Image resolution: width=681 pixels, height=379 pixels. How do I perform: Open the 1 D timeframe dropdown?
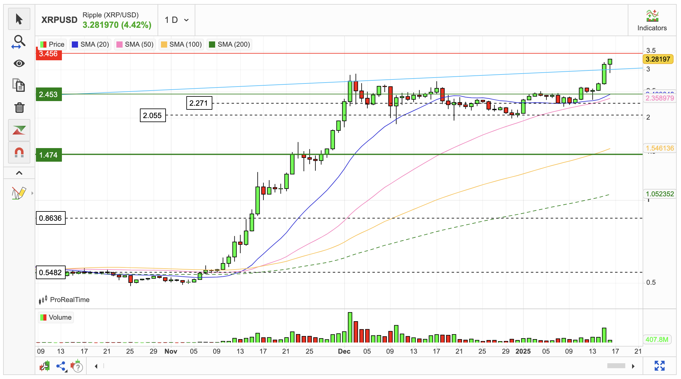177,20
